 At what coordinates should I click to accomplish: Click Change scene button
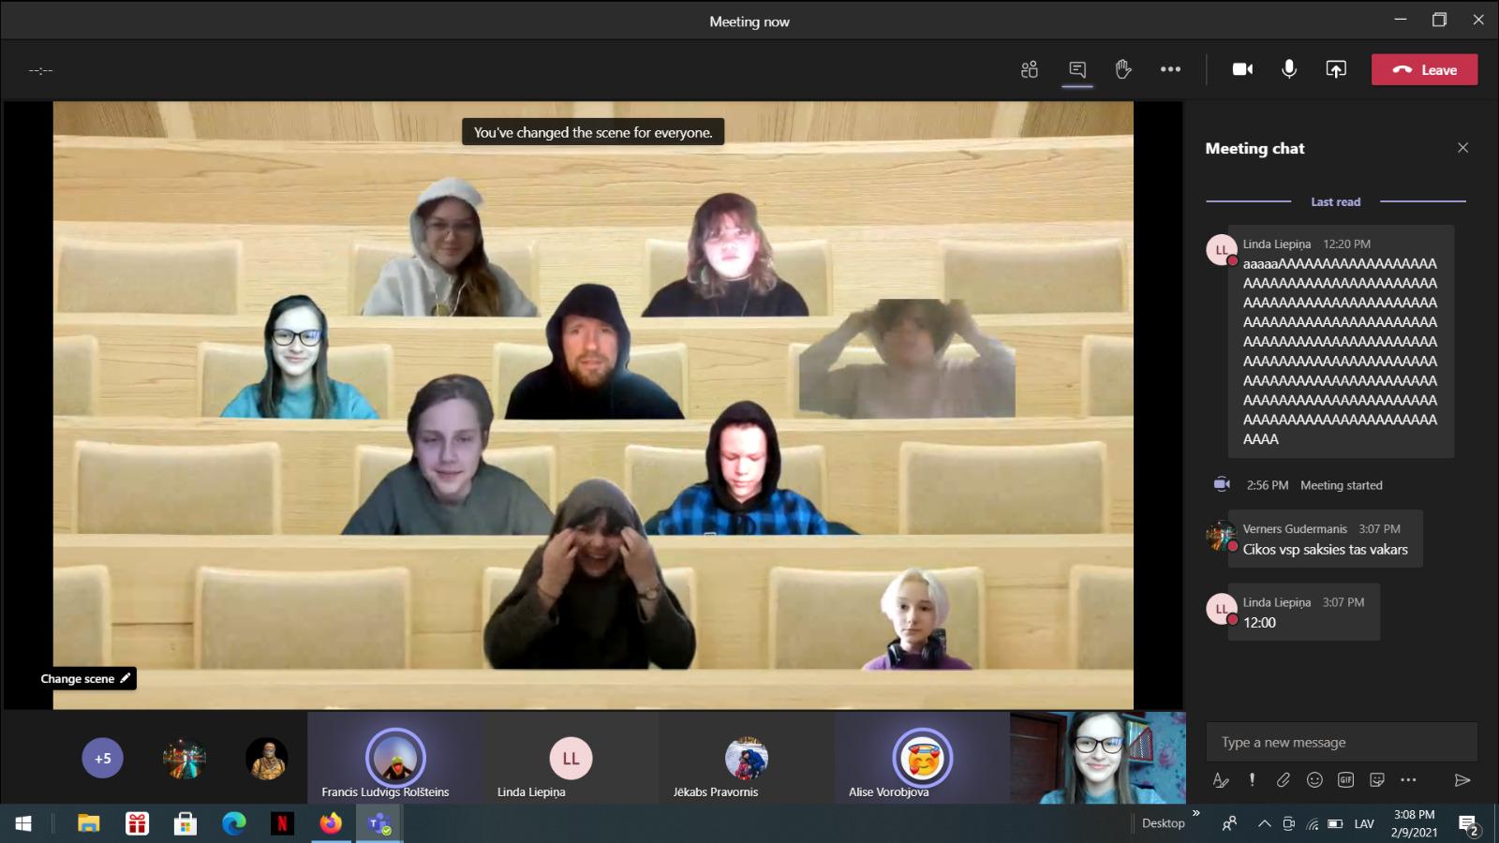[x=85, y=678]
